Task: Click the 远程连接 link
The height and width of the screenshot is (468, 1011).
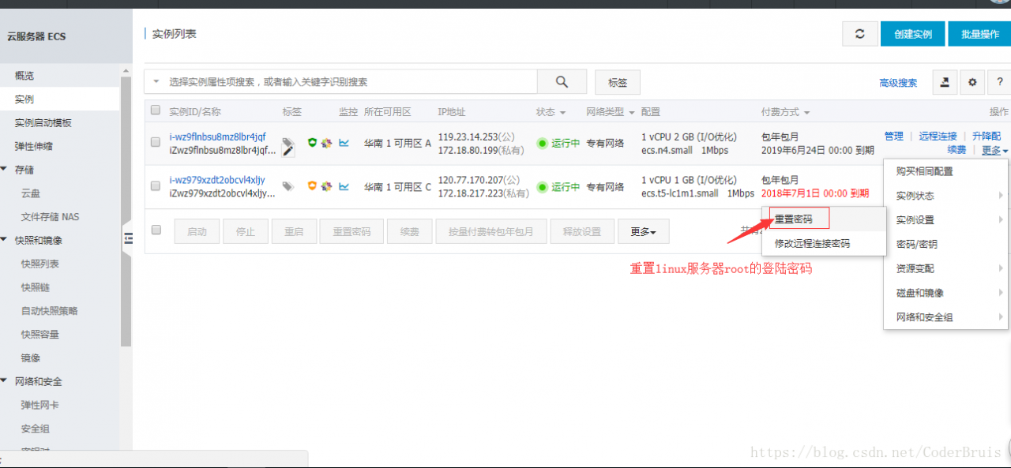Action: (x=938, y=136)
